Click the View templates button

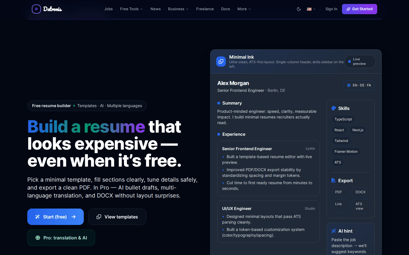click(117, 217)
